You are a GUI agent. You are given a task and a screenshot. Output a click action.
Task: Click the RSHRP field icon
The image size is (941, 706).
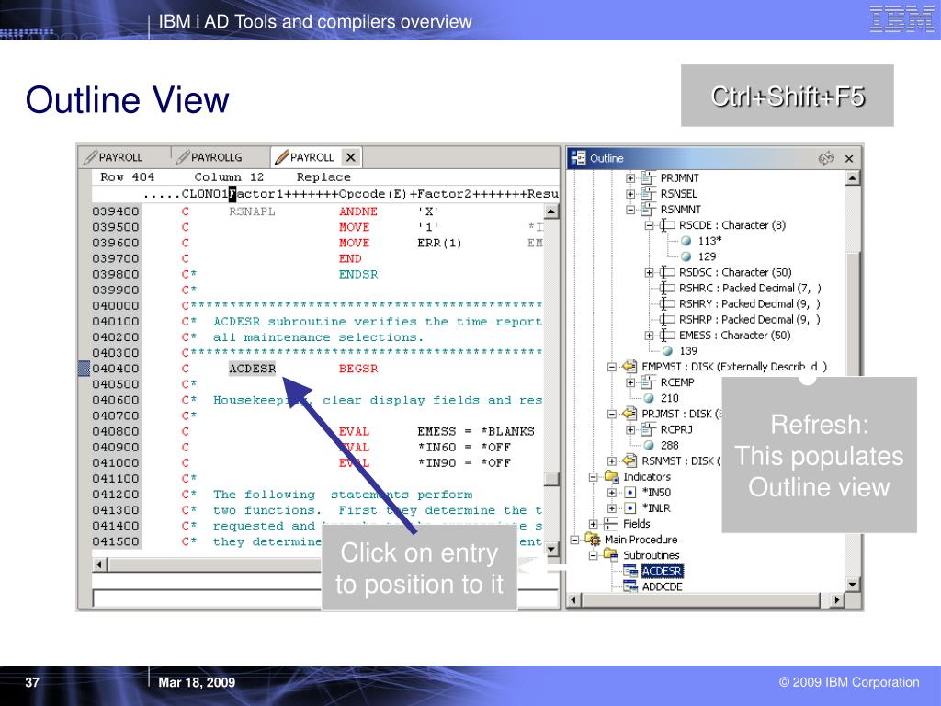pos(667,319)
